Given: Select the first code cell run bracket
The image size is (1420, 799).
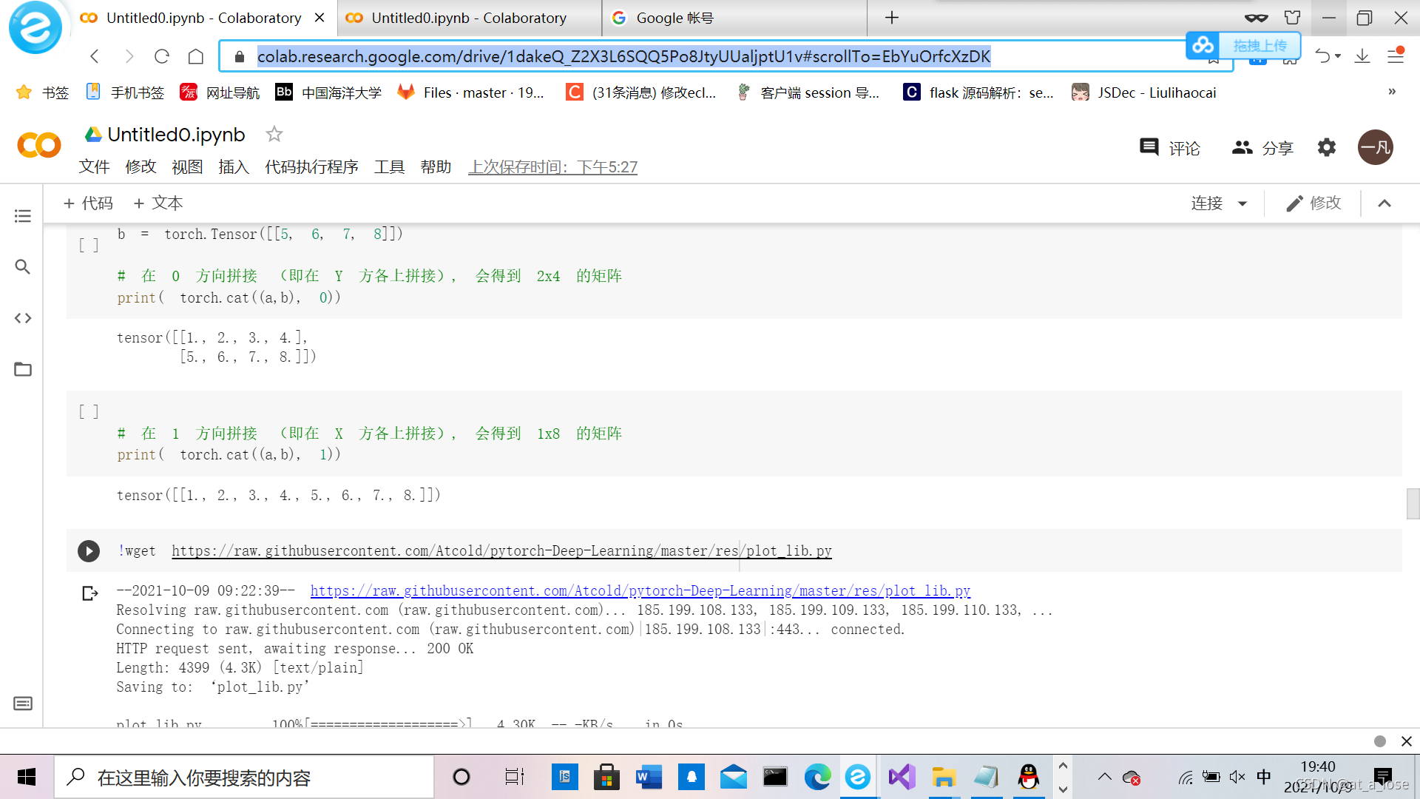Looking at the screenshot, I should coord(89,245).
